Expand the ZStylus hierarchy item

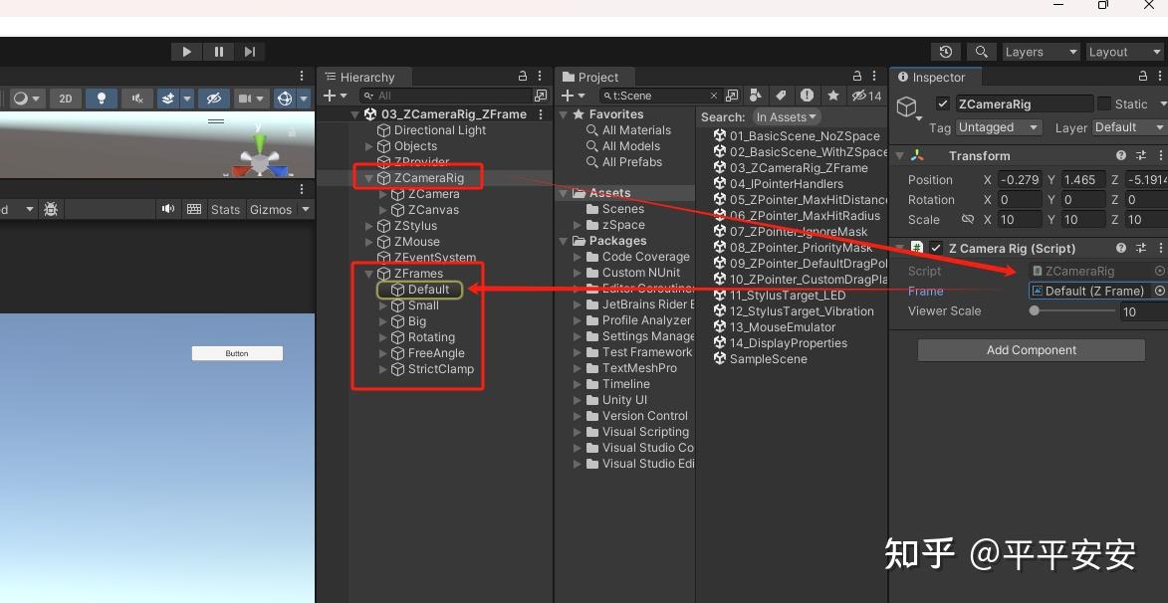coord(368,225)
